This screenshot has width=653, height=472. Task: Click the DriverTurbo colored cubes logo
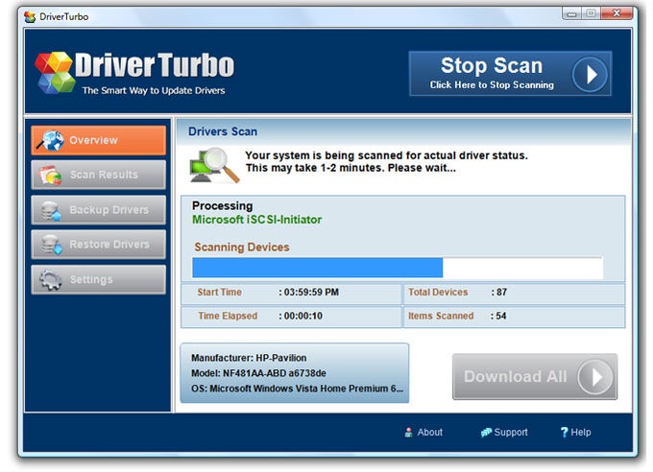(x=54, y=72)
